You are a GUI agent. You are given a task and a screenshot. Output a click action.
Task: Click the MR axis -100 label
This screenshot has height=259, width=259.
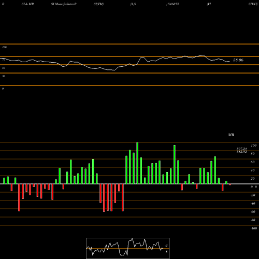[254, 228]
